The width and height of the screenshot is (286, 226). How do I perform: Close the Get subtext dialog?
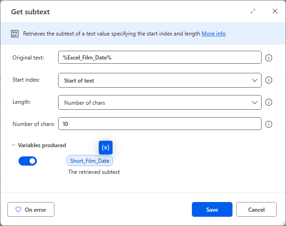pos(274,11)
